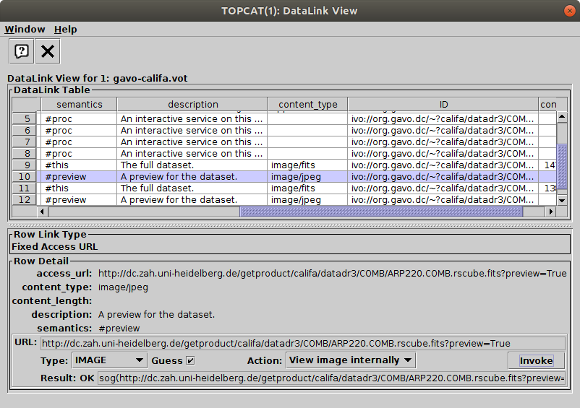Click the description column header
Screen dimensions: 580x408
tap(192, 105)
